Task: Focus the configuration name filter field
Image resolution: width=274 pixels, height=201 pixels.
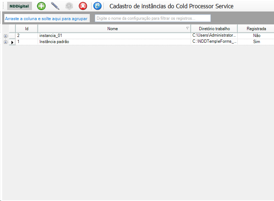Action: click(153, 18)
